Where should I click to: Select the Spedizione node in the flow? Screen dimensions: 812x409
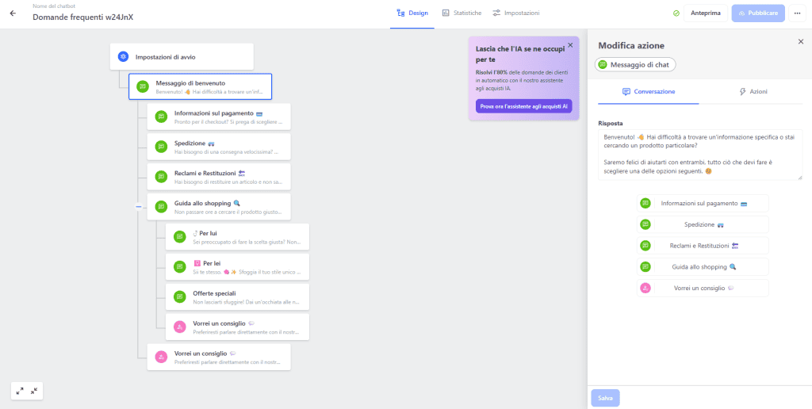click(x=219, y=147)
